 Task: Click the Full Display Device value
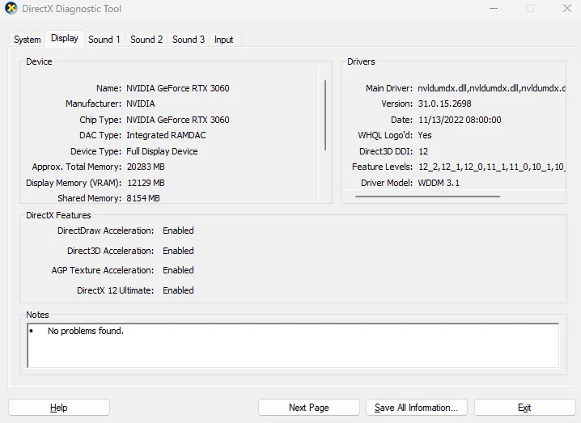tap(162, 151)
